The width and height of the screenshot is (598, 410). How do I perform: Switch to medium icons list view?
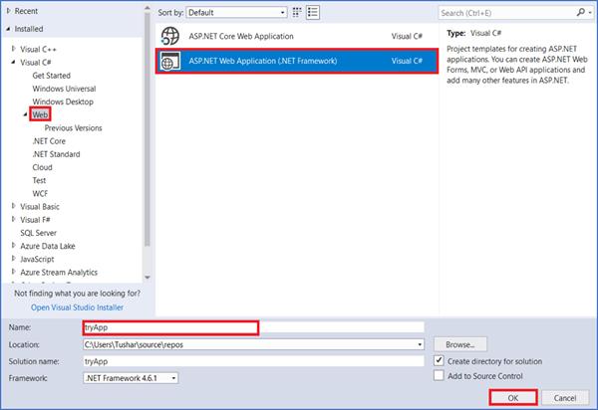click(x=313, y=12)
